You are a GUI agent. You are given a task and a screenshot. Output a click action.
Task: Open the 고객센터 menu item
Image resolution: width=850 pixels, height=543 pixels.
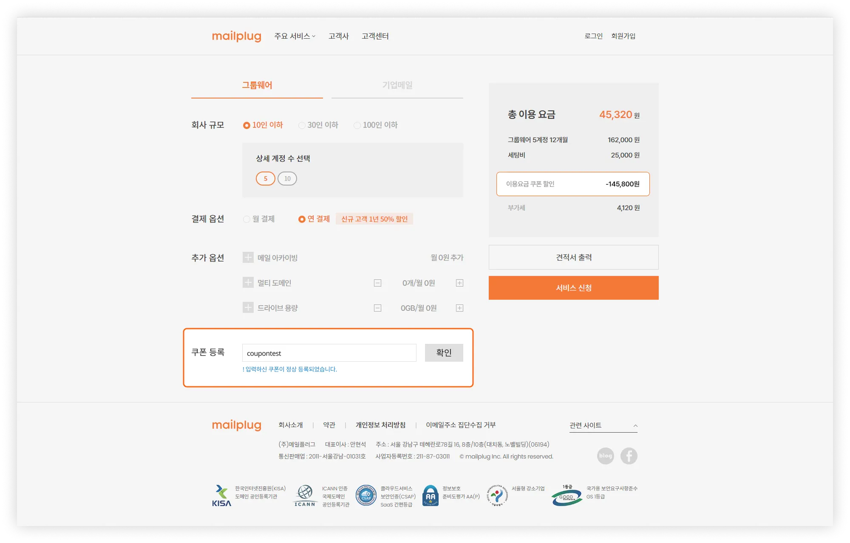coord(375,36)
